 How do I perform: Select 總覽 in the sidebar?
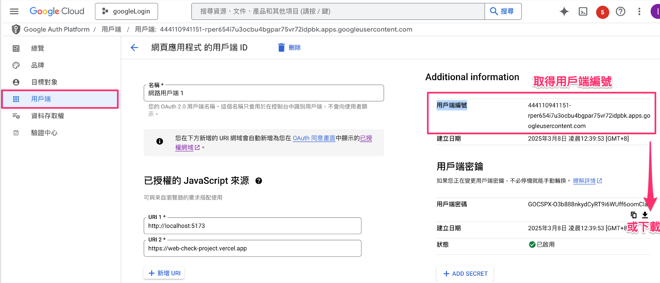click(38, 48)
